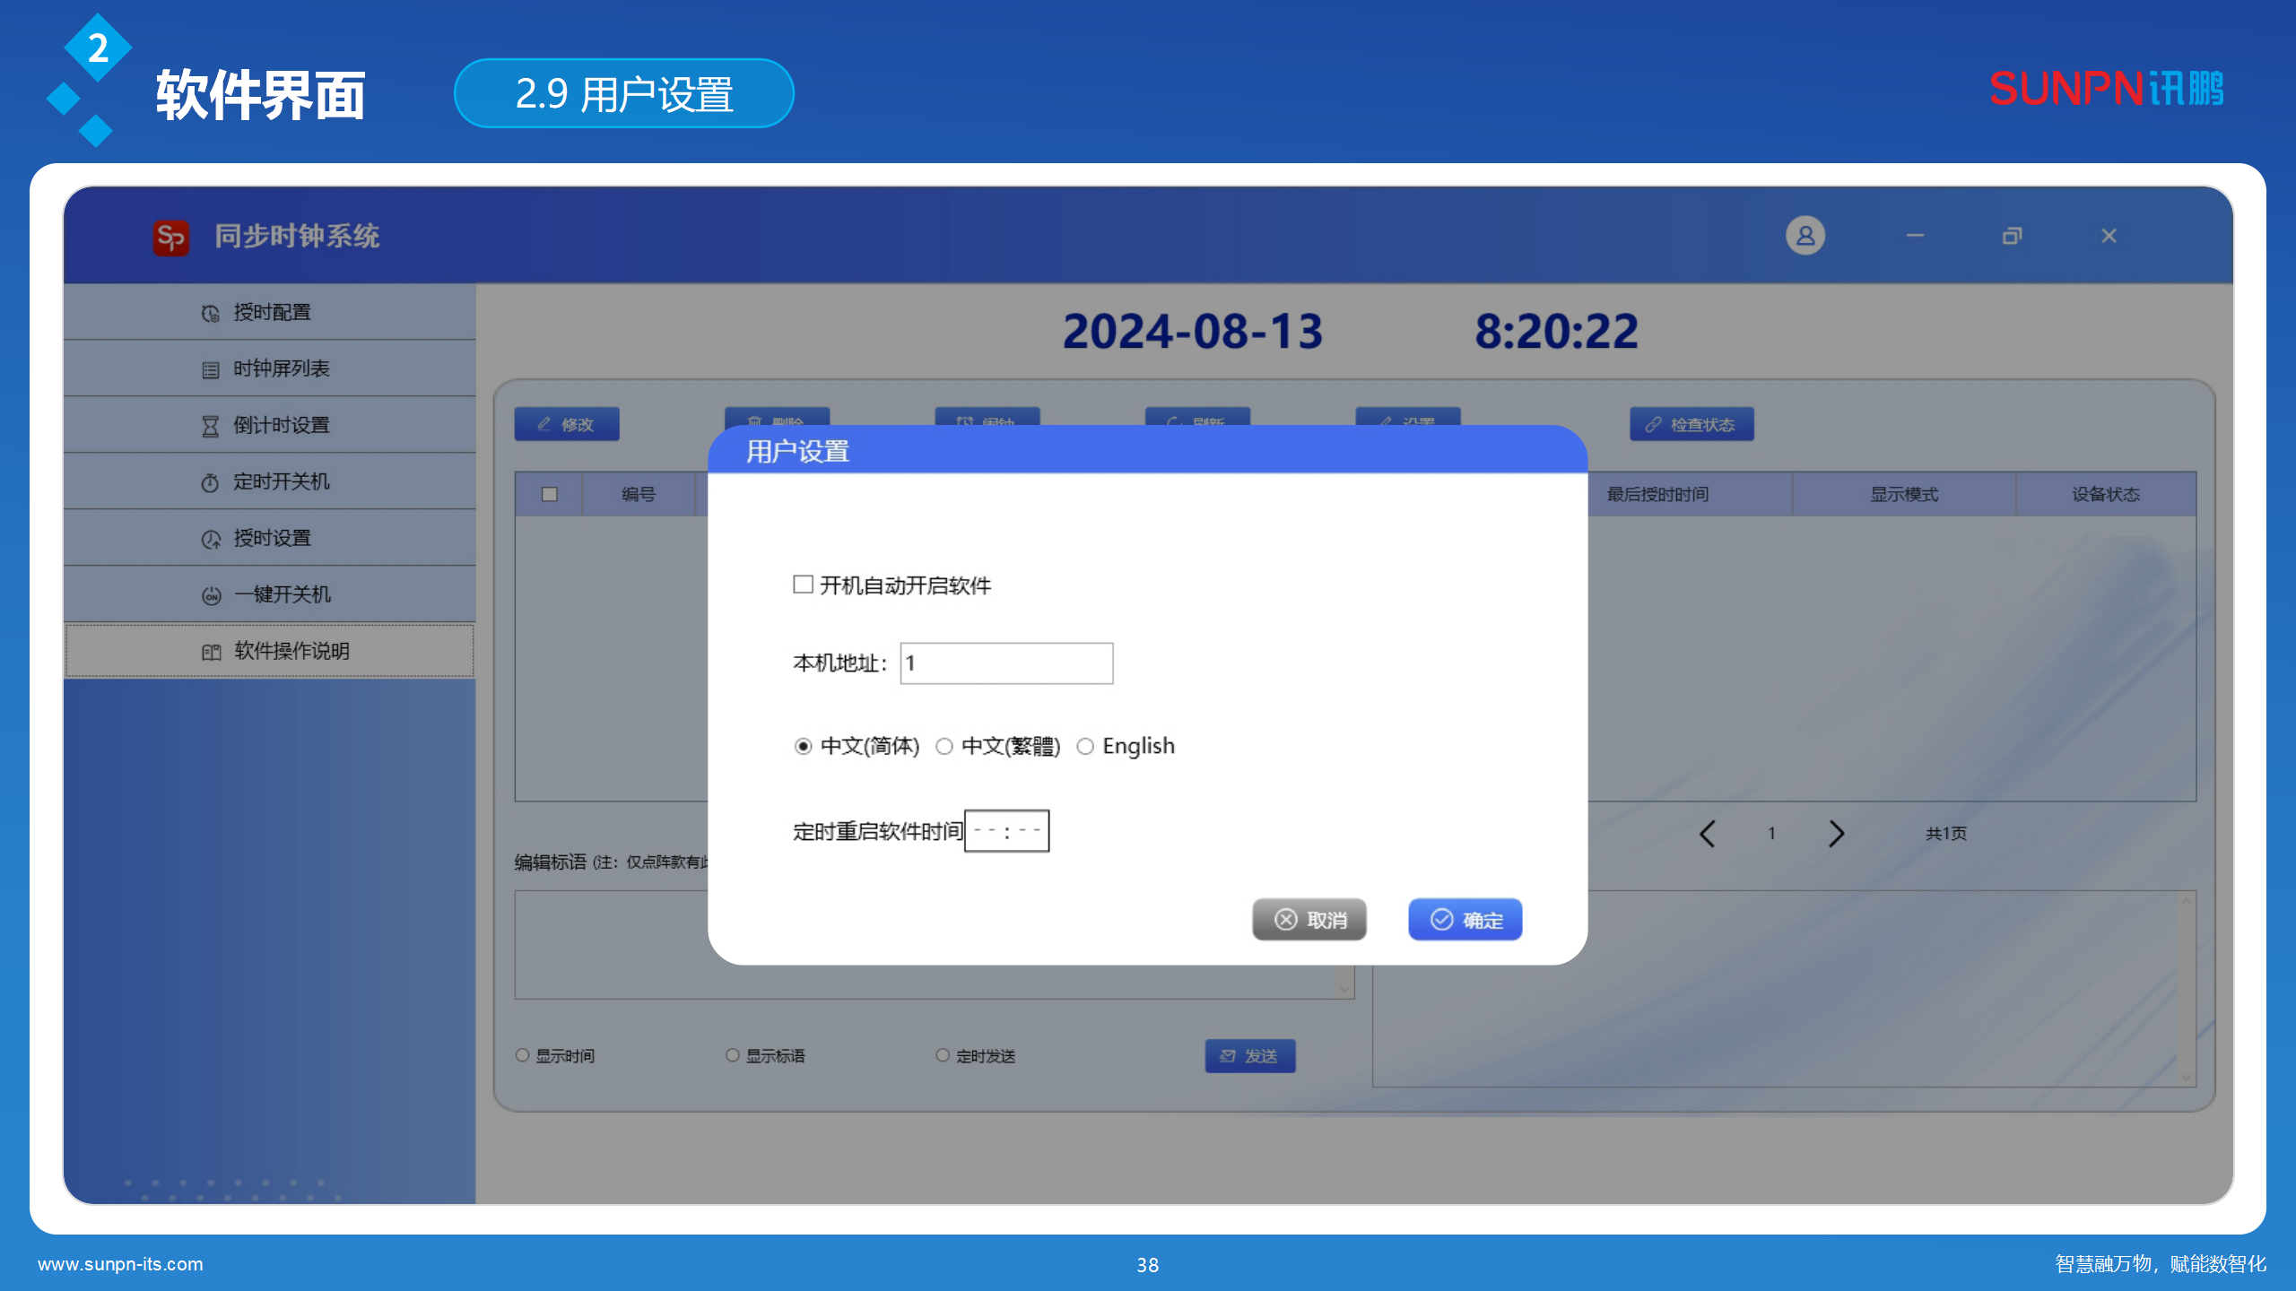Click the 定时开关机 timer icon

pos(210,482)
